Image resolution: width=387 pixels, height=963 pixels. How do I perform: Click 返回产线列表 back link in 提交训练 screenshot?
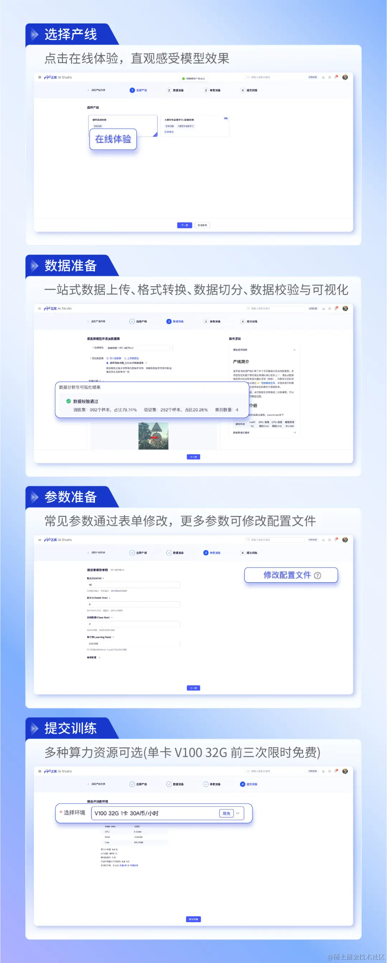(96, 784)
